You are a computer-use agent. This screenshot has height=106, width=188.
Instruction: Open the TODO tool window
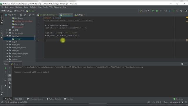(19, 99)
